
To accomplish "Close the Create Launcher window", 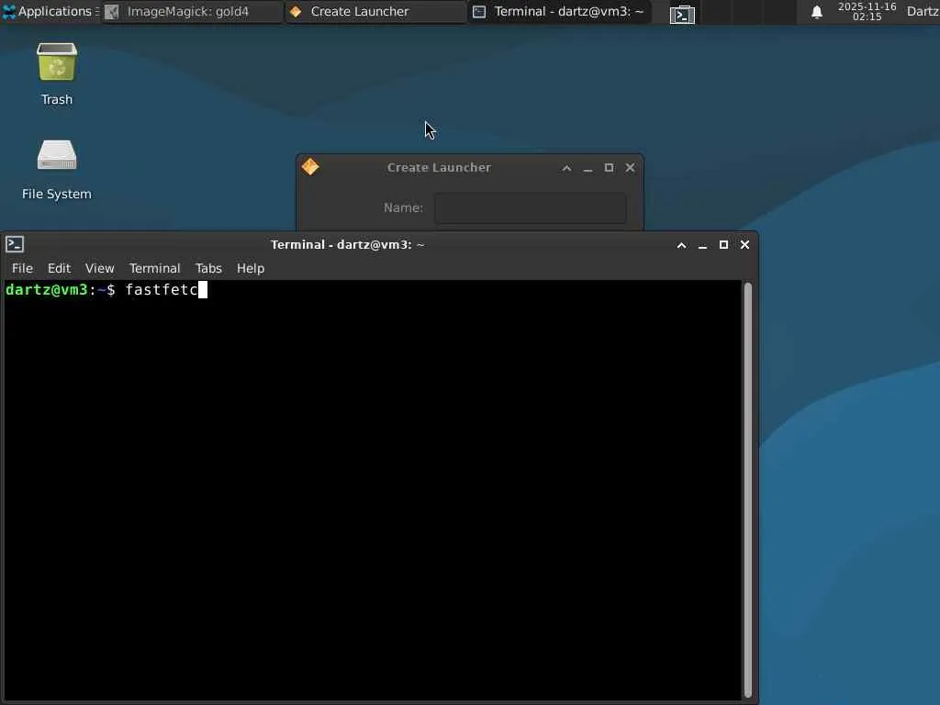I will tap(630, 168).
